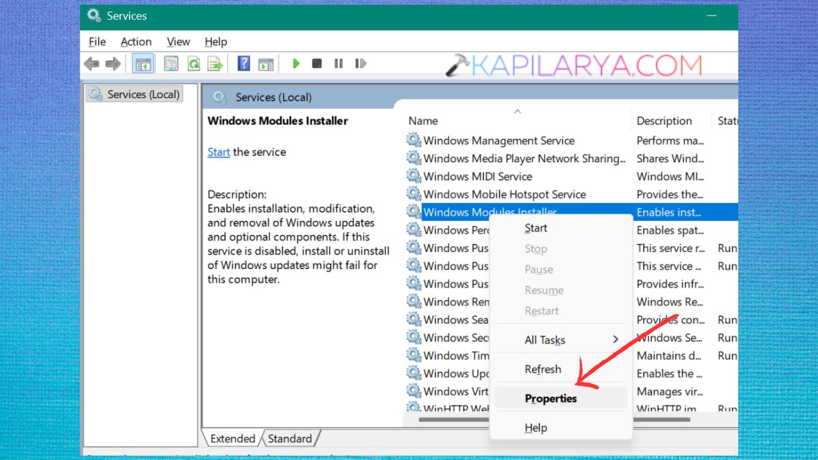Click the 'Maintains d...' description cell
The height and width of the screenshot is (460, 818).
pyautogui.click(x=670, y=355)
